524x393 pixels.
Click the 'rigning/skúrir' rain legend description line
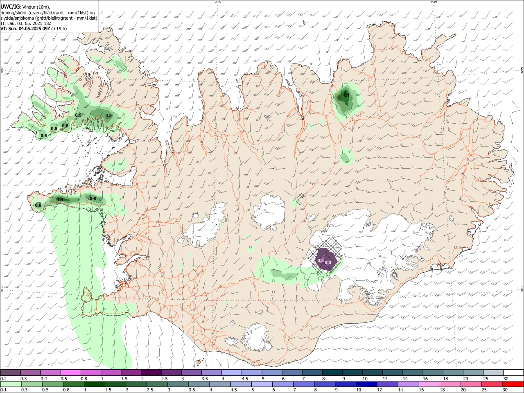tap(48, 12)
